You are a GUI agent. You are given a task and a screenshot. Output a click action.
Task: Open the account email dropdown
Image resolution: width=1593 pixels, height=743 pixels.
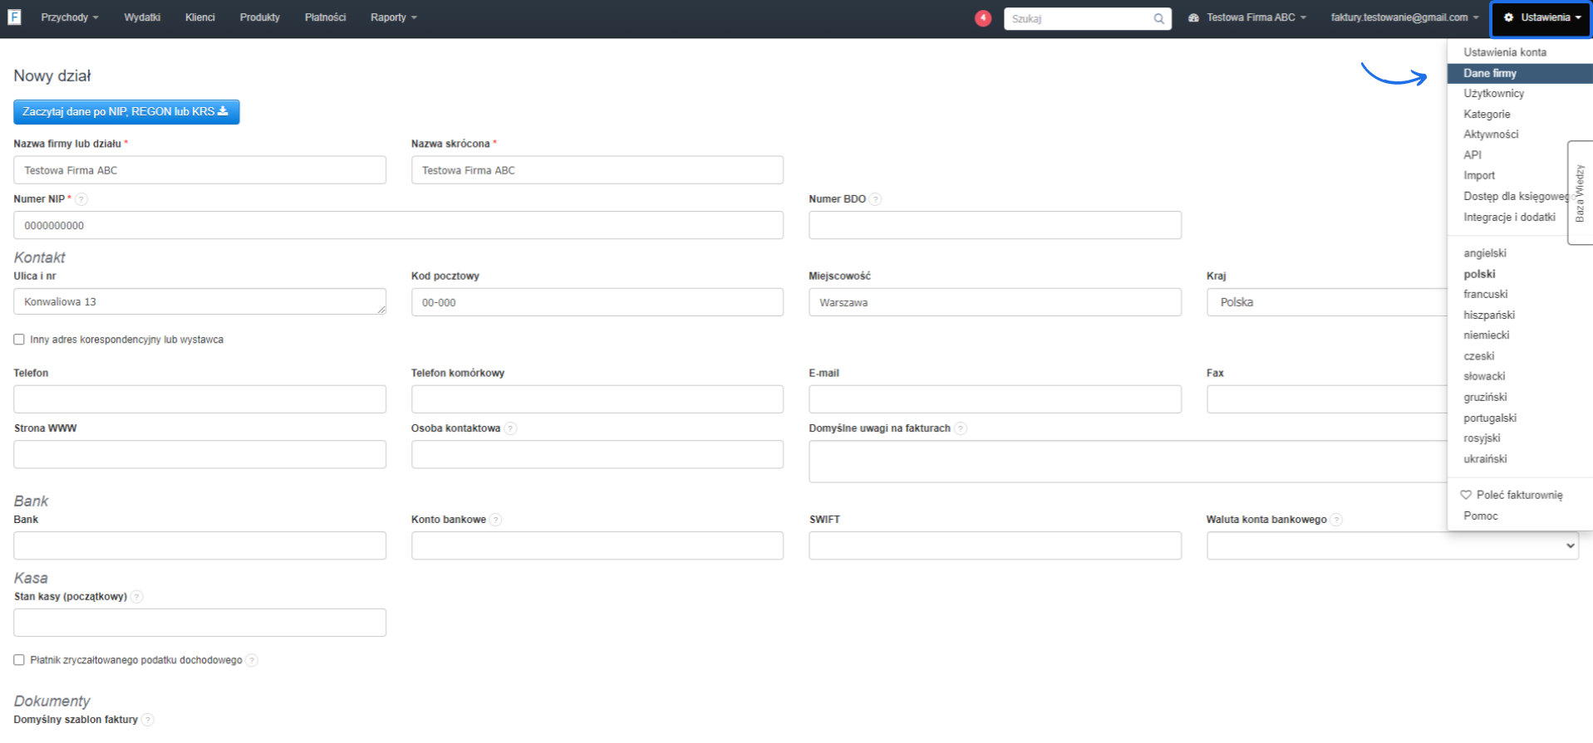point(1404,17)
